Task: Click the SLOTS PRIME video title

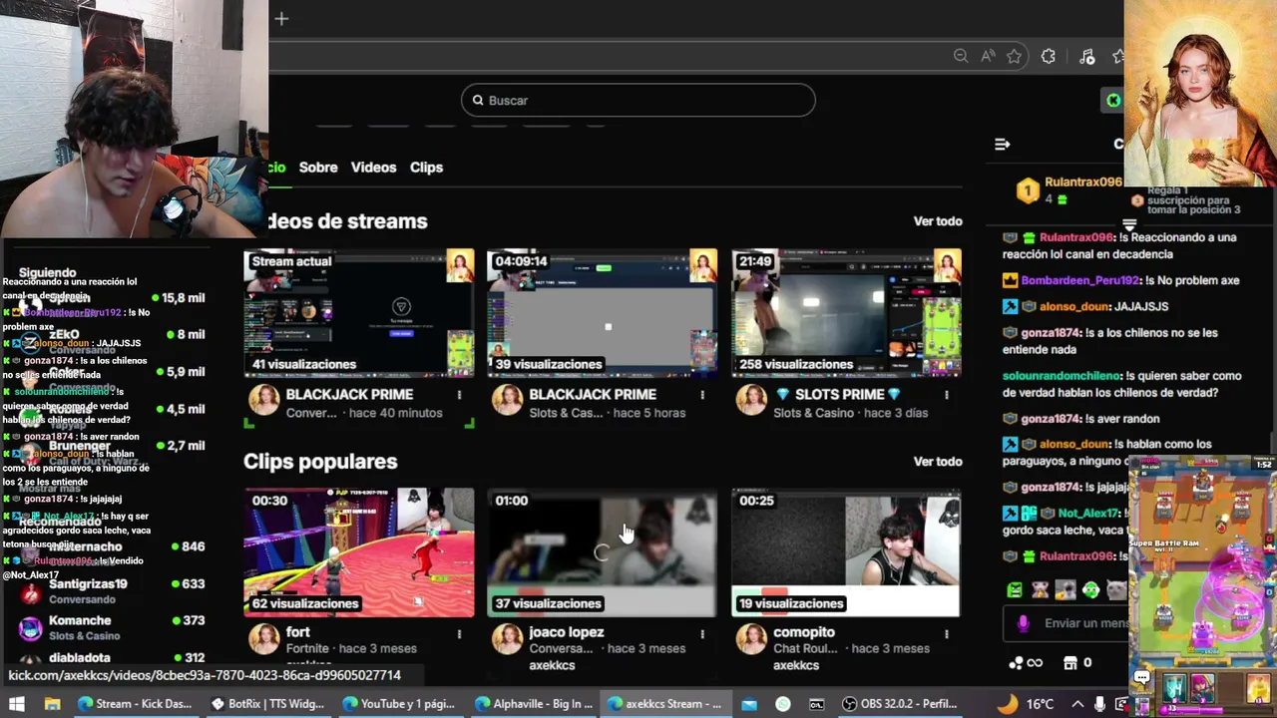Action: 837,395
